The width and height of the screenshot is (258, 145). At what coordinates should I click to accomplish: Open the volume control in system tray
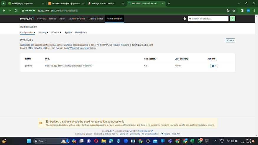pyautogui.click(x=232, y=141)
